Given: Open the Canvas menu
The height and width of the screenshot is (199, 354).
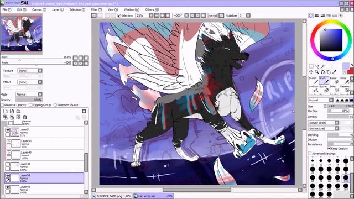Looking at the screenshot, I should [39, 9].
